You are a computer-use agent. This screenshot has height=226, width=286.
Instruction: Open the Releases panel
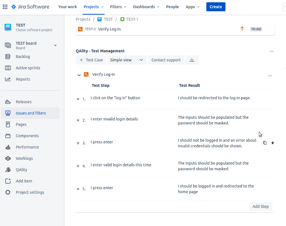(23, 102)
